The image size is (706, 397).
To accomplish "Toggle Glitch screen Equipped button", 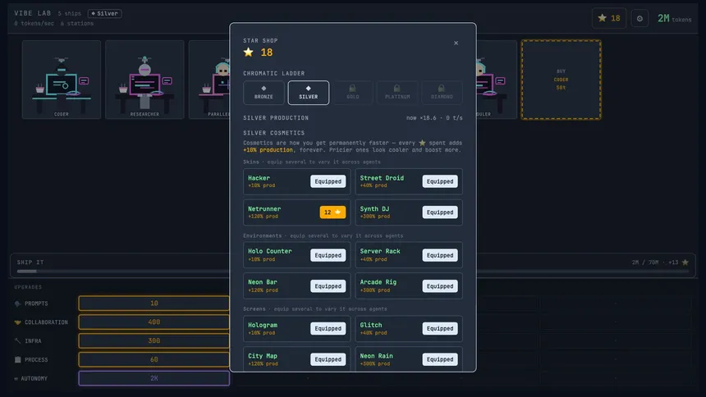I will (440, 329).
